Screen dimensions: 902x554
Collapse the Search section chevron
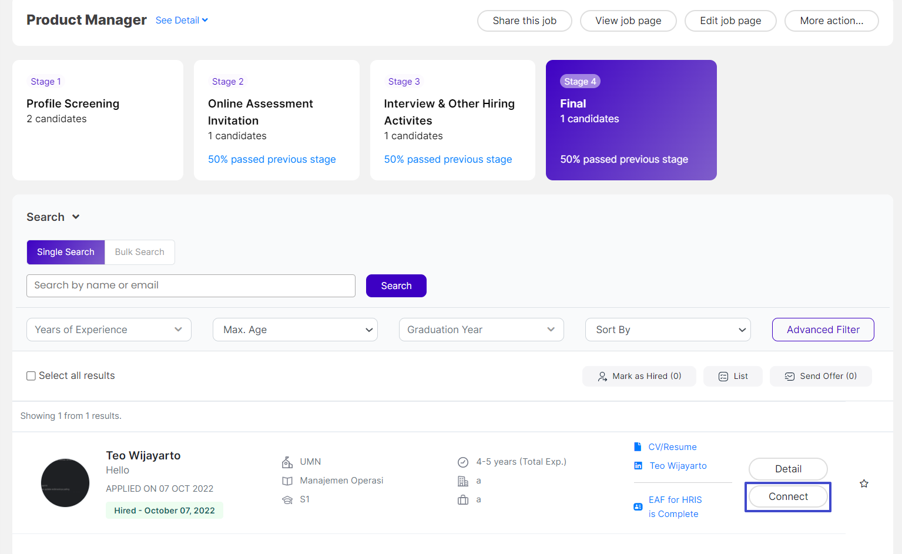tap(76, 217)
